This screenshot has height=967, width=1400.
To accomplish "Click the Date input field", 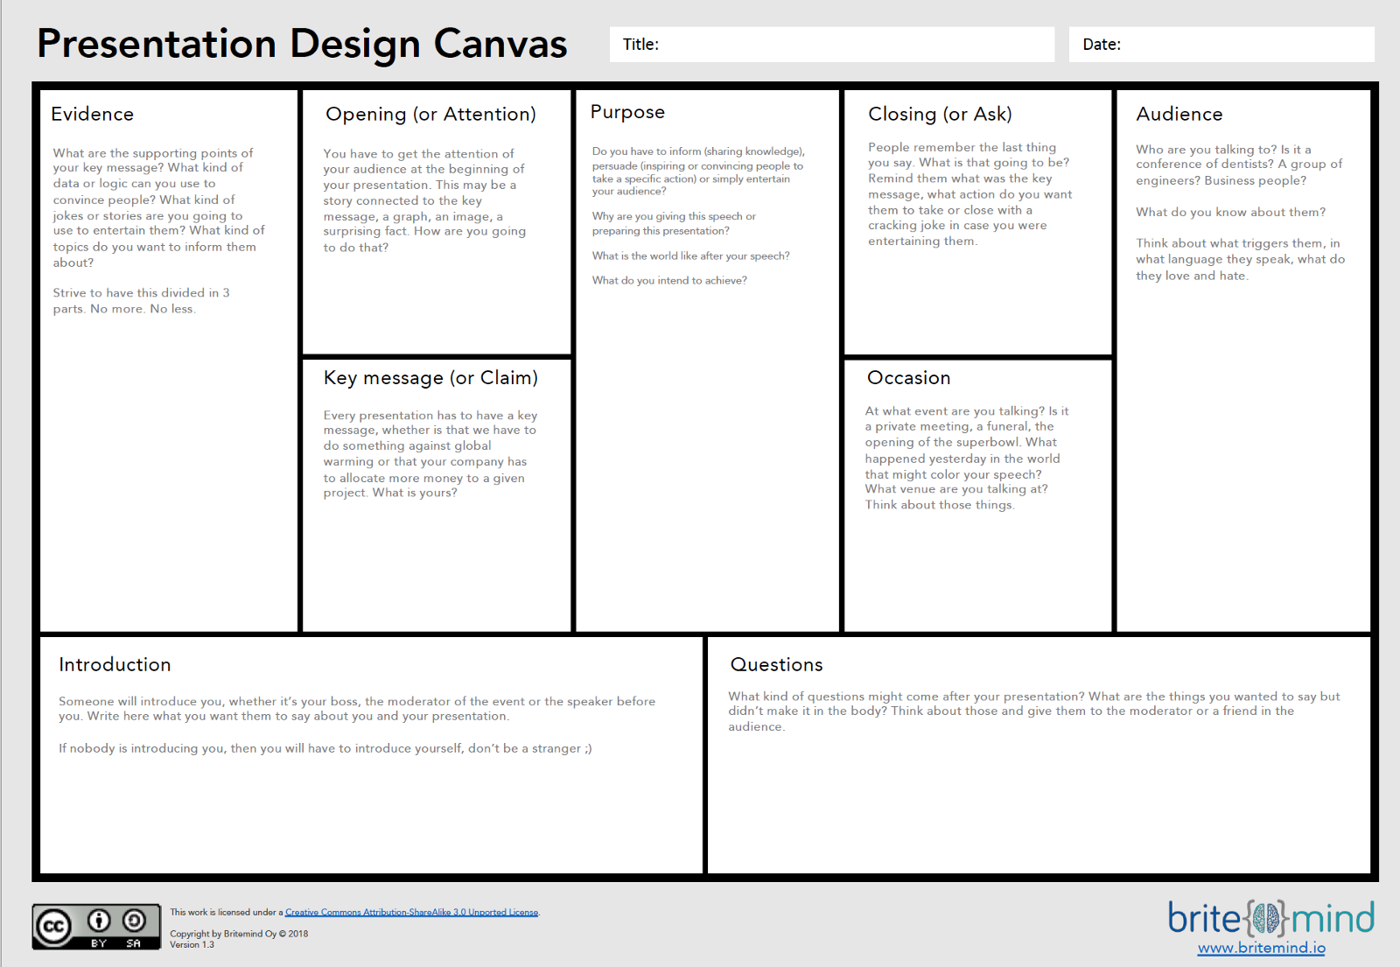I will 1221,45.
